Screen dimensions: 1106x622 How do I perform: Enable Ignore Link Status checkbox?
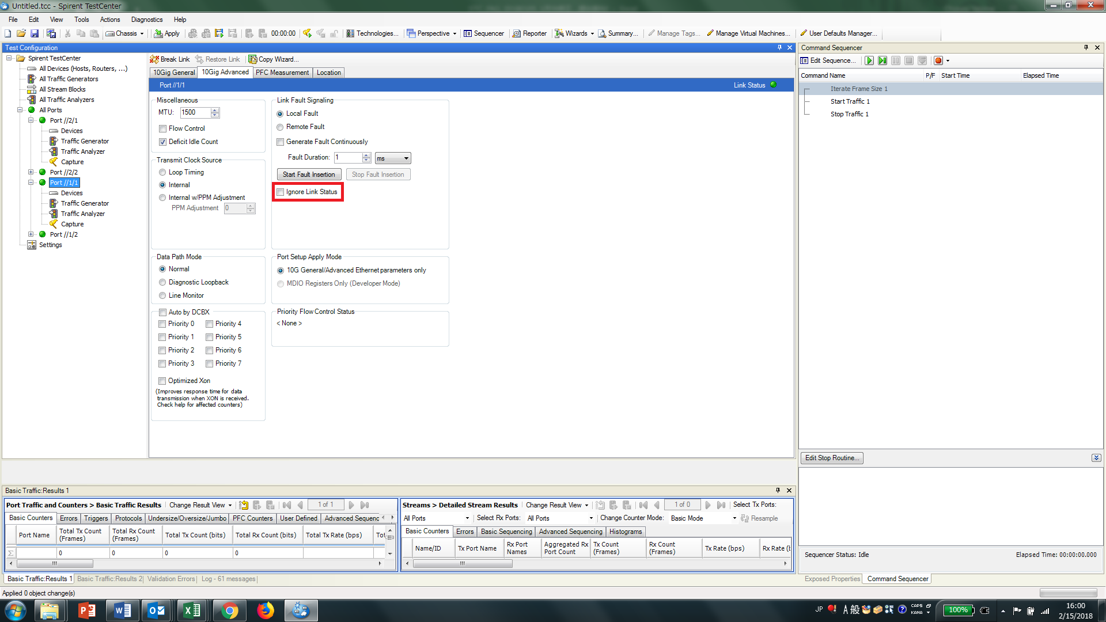coord(281,192)
